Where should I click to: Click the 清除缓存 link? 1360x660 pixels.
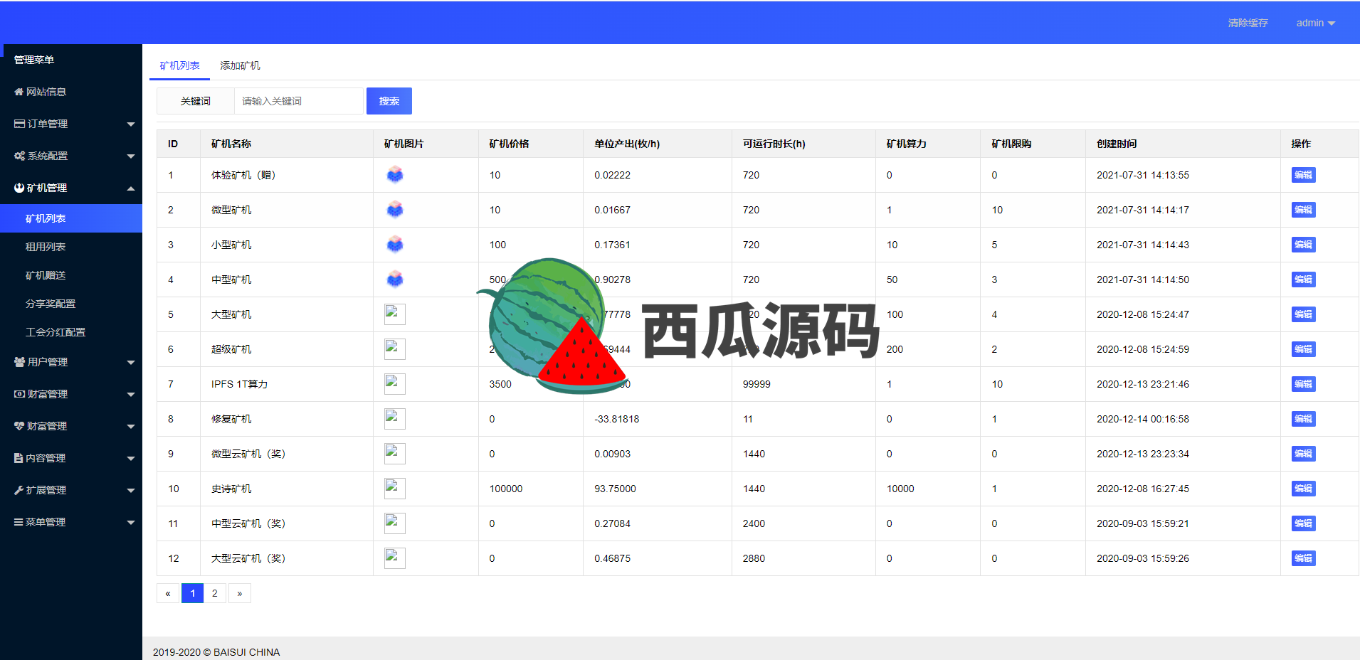pos(1248,23)
